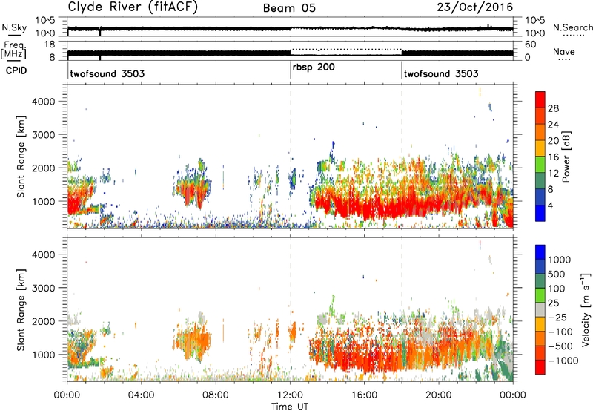Click the red top segment of Power colorbar
The width and height of the screenshot is (593, 411).
coord(540,100)
